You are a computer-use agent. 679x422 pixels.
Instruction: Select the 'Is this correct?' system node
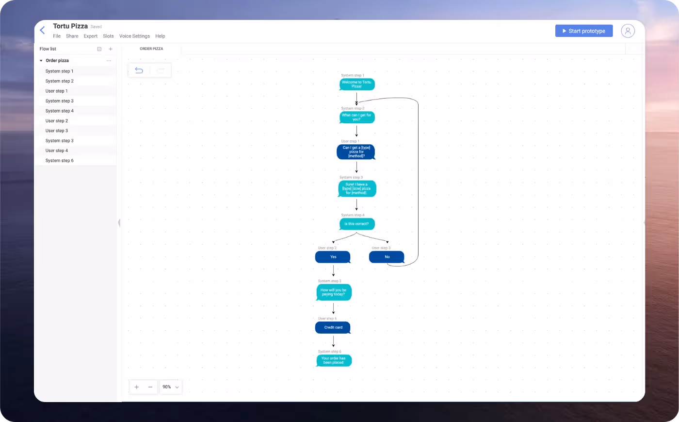[x=357, y=224]
